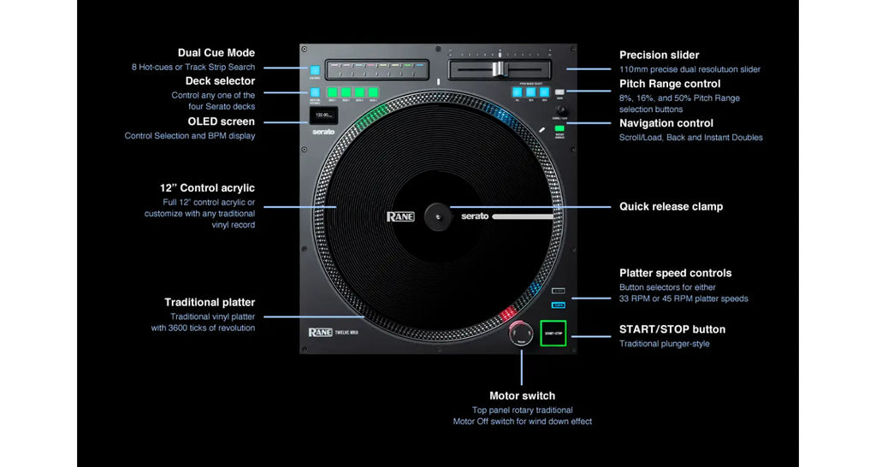876x467 pixels.
Task: Click the '12" Control acrylic' heading
Action: (207, 188)
